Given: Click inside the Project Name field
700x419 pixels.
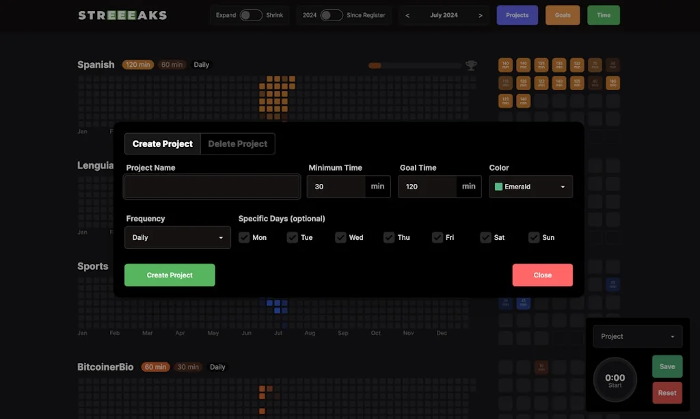Looking at the screenshot, I should pyautogui.click(x=211, y=186).
